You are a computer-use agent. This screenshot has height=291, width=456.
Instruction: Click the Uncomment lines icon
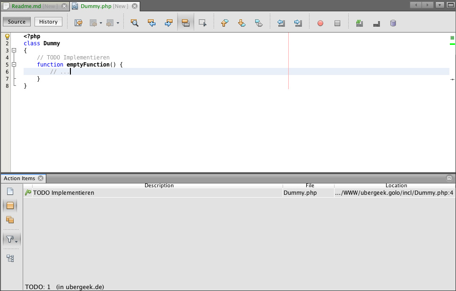click(377, 23)
